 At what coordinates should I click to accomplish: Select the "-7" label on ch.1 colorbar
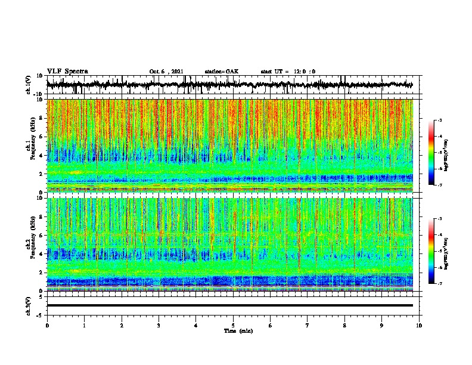(439, 185)
